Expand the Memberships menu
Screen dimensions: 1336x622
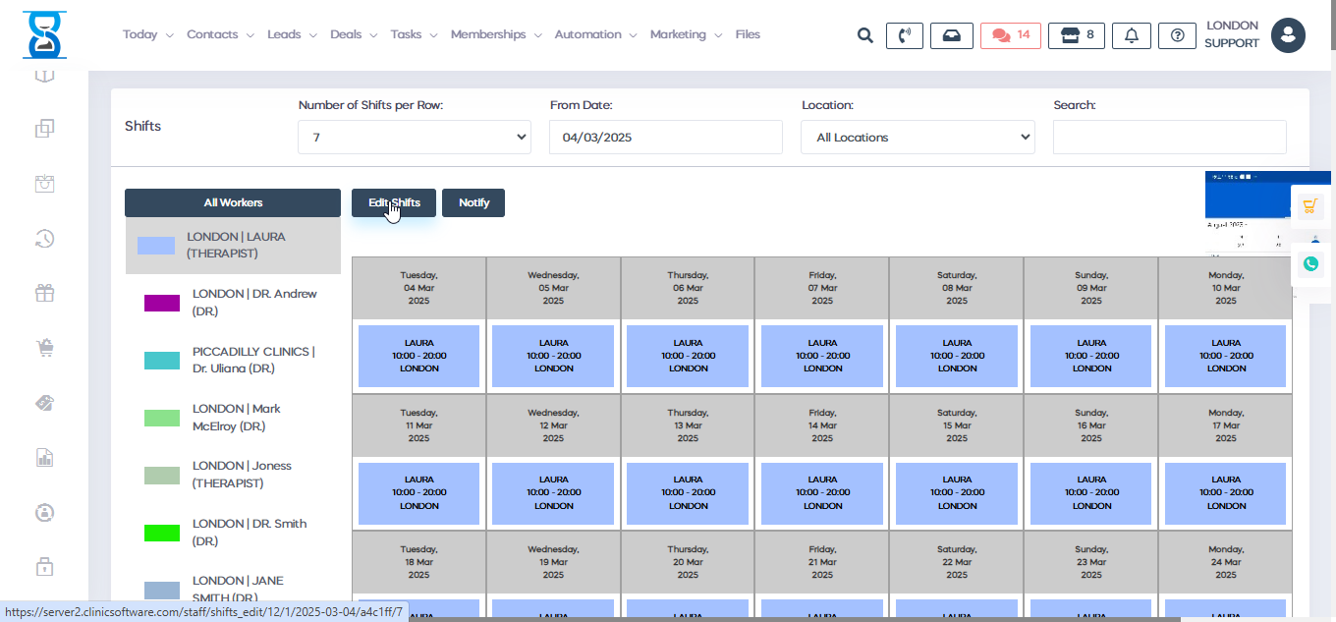point(495,34)
